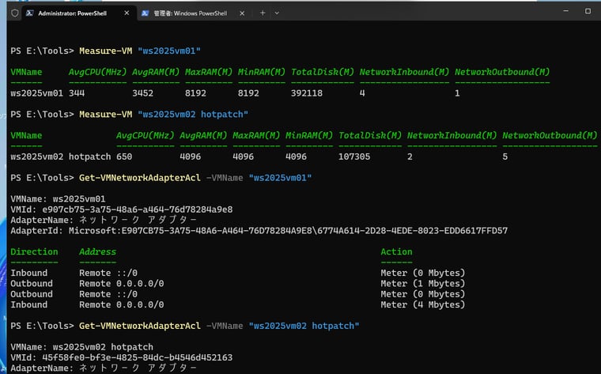
Task: Click the AvgCPU value 650
Action: pos(124,157)
